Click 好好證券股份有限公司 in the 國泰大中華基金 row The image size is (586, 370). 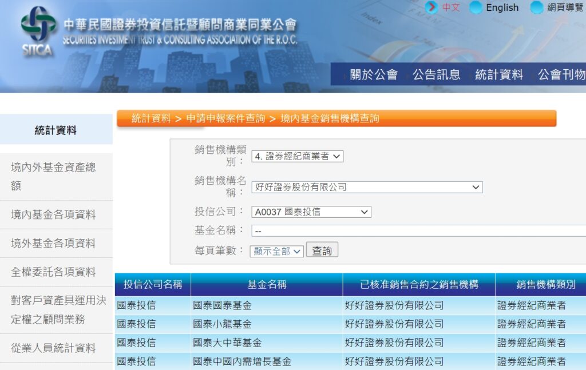394,343
